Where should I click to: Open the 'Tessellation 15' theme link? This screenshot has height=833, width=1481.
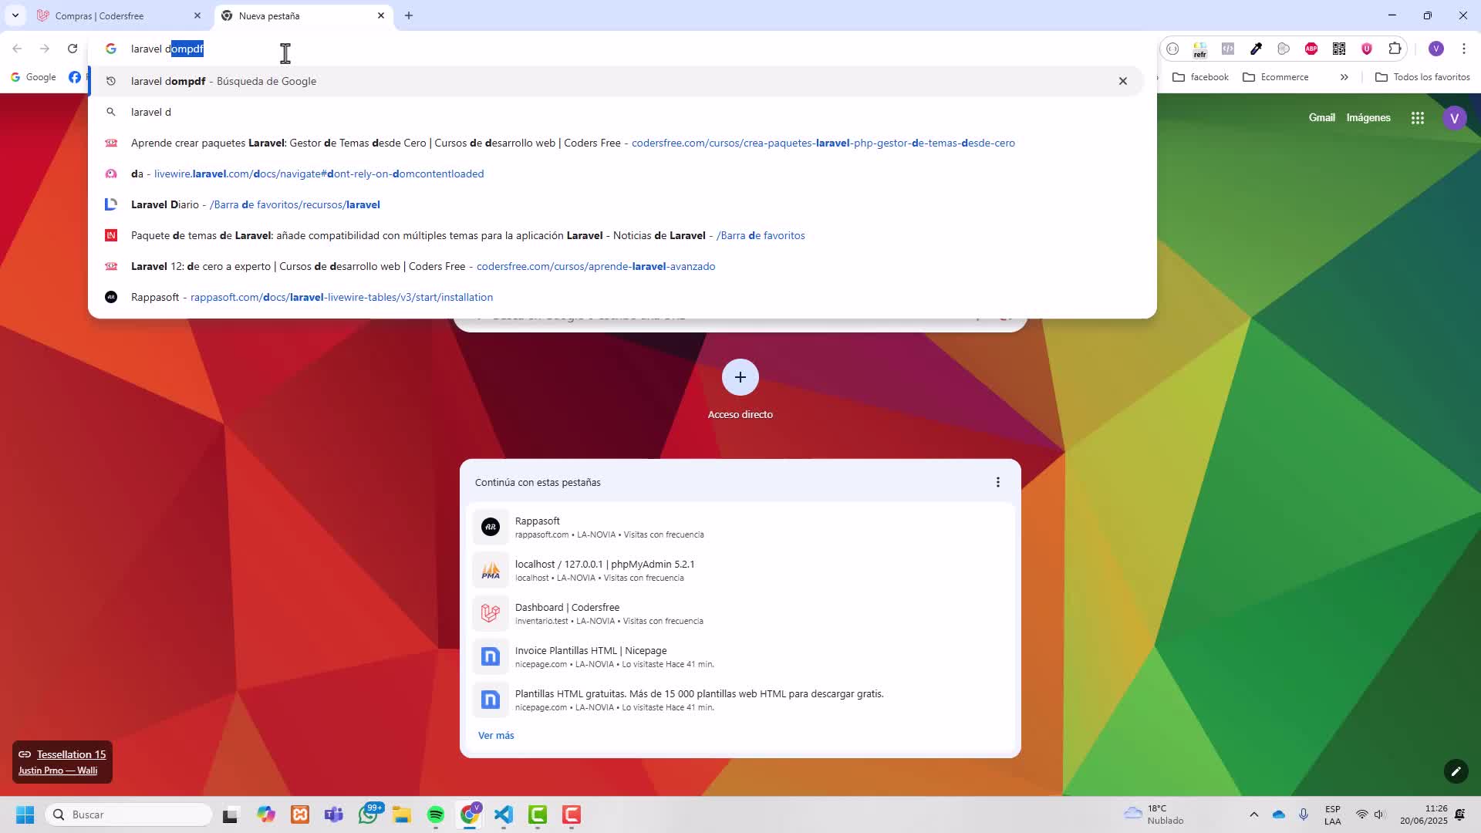pyautogui.click(x=71, y=754)
